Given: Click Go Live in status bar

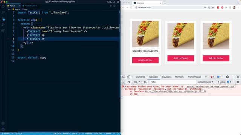Looking at the screenshot, I should tap(98, 133).
